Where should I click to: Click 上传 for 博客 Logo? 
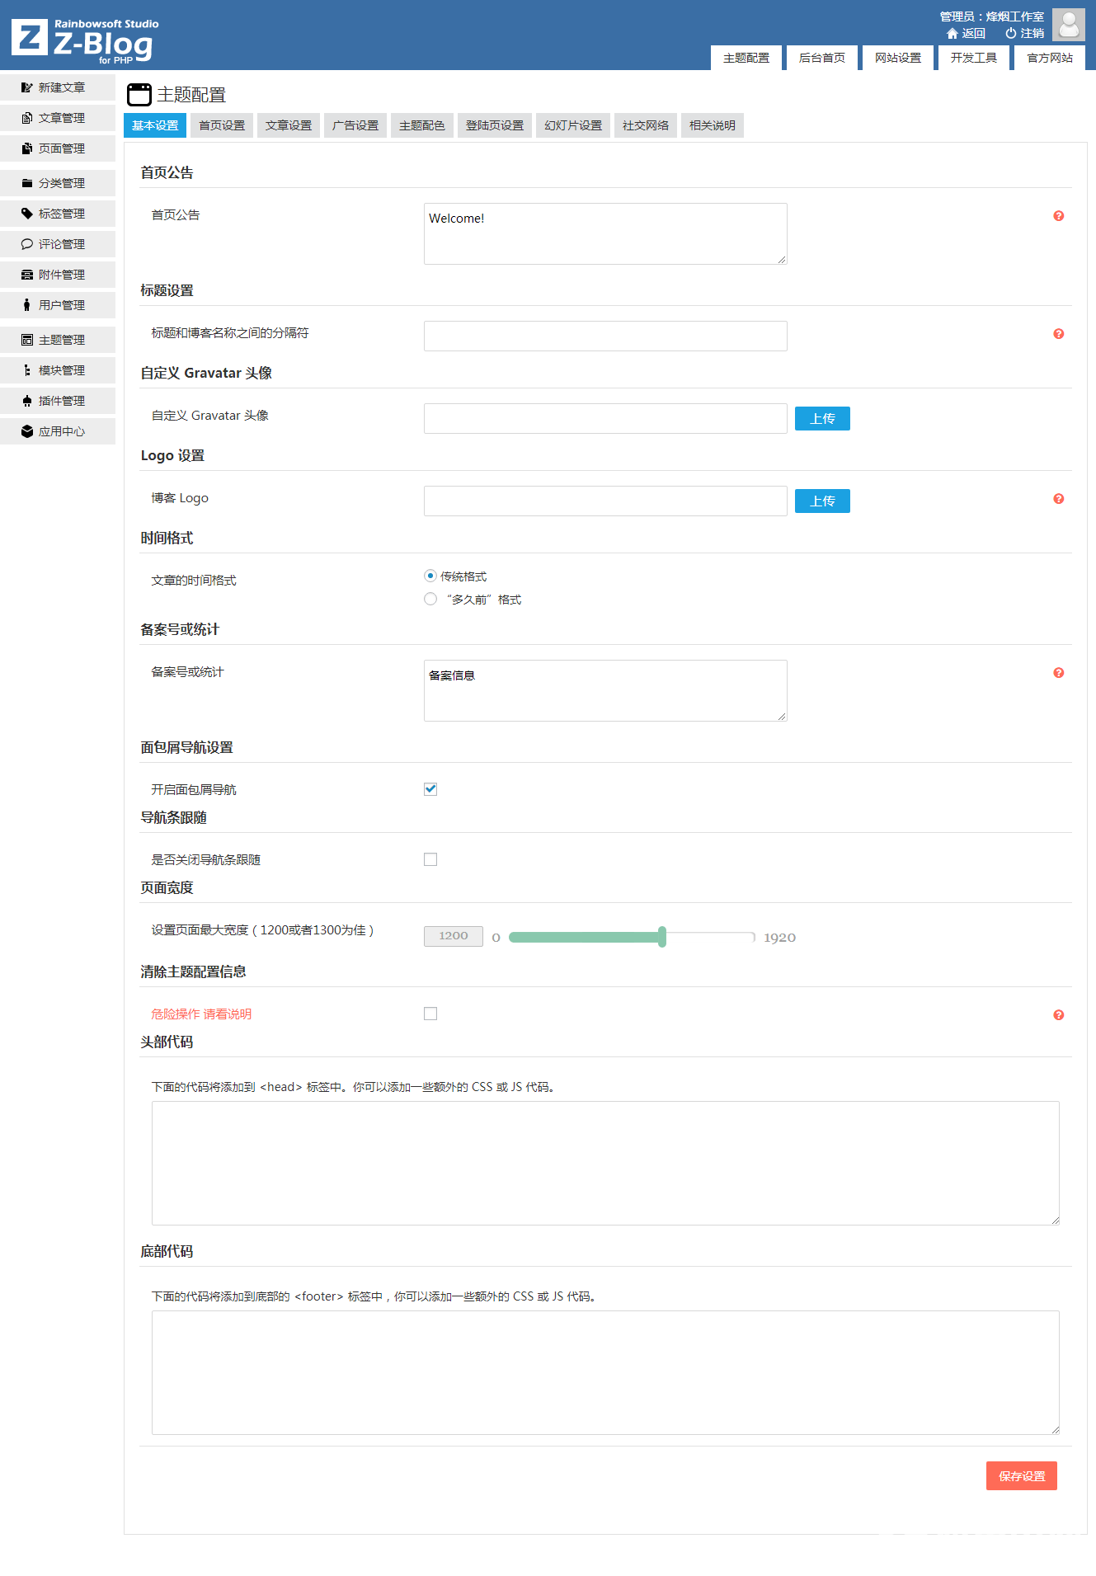coord(822,501)
